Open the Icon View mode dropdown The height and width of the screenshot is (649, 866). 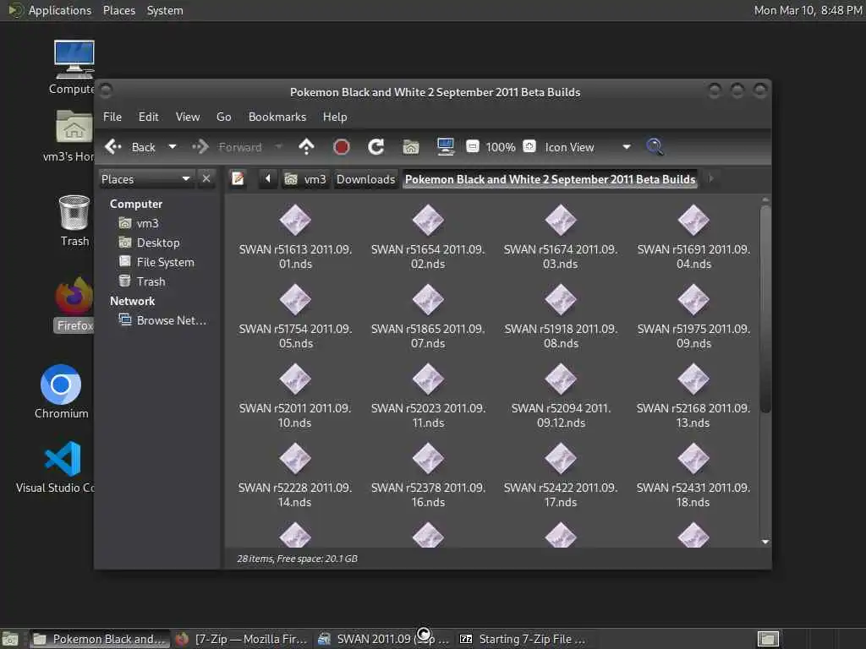point(587,147)
